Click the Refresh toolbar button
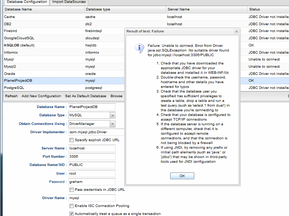Screen dimensions: 289x216 point(11,96)
